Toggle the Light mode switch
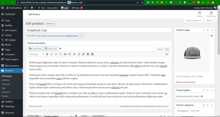 (x=65, y=8)
